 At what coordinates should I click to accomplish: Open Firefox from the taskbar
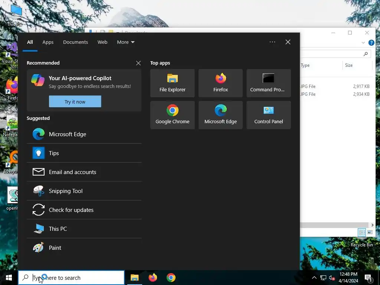point(153,278)
